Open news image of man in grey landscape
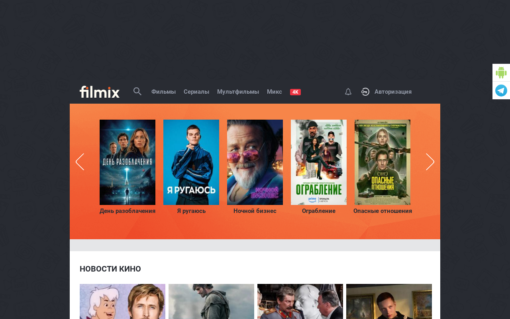Screen dimensions: 510x319 coord(211,301)
